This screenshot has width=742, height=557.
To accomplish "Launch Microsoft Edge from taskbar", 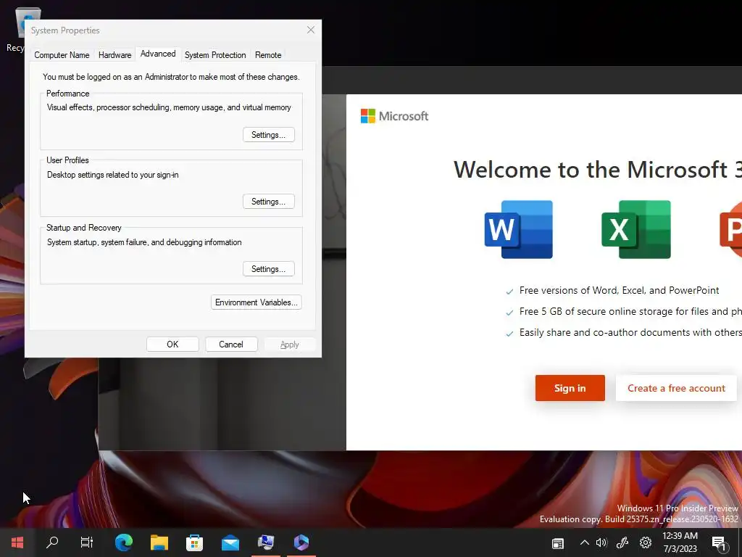I will coord(123,542).
